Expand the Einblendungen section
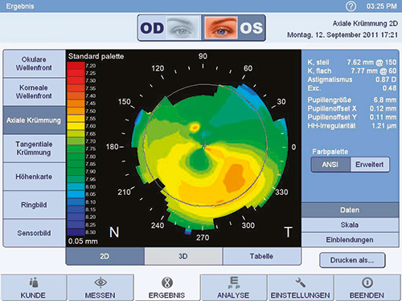402x301 pixels. click(350, 240)
